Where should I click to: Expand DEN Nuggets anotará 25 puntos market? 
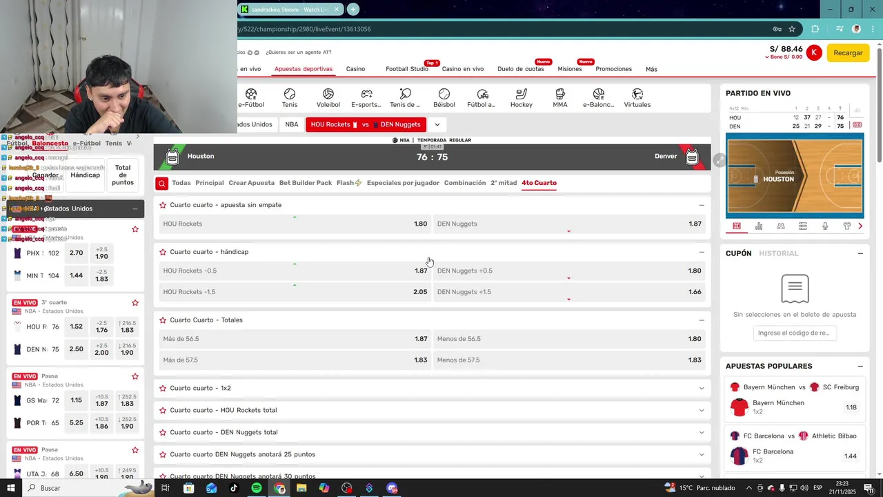click(x=702, y=454)
